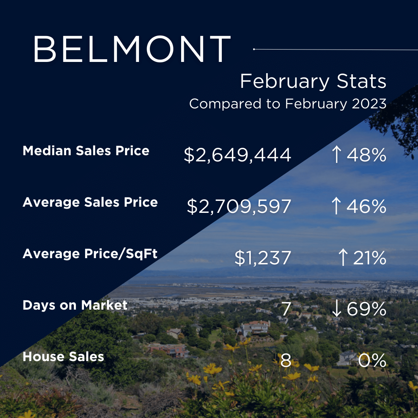Click the BELMONT title text
The image size is (418, 418).
[x=132, y=49]
